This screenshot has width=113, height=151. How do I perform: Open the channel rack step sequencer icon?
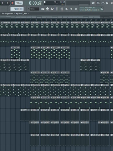coord(52,9)
